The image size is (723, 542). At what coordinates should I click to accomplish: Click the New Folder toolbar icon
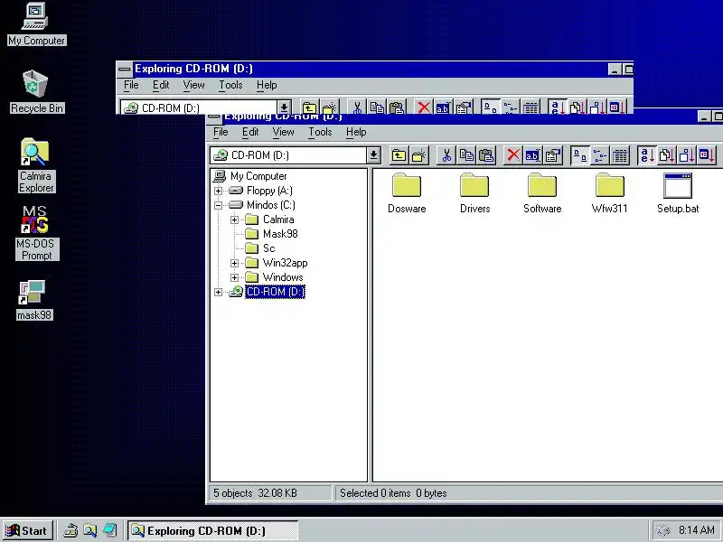coord(419,155)
